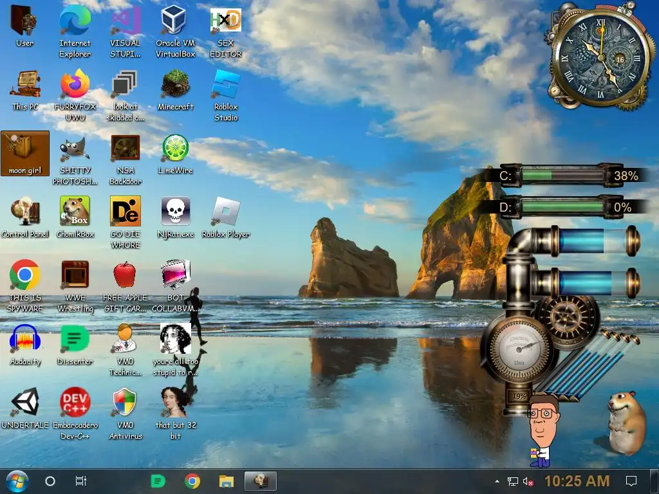Click the muted volume tray icon

point(528,481)
